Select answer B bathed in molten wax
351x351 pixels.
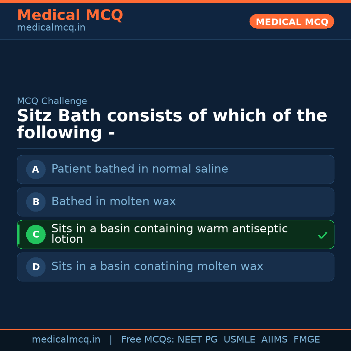[175, 202]
